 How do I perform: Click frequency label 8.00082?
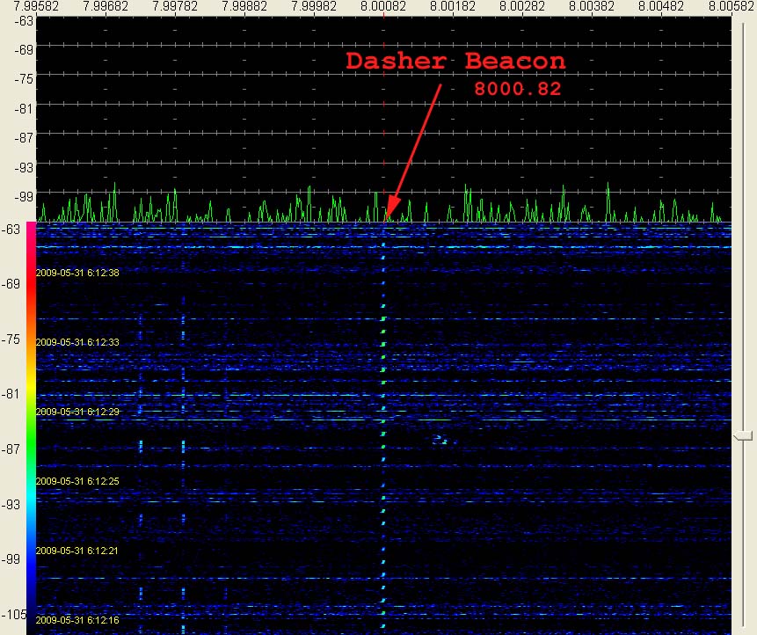[x=383, y=6]
